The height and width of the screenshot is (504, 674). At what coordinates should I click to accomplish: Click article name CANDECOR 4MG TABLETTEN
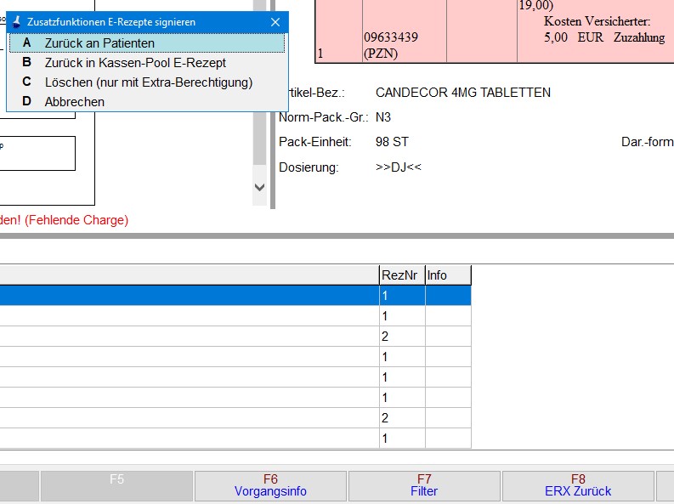462,93
